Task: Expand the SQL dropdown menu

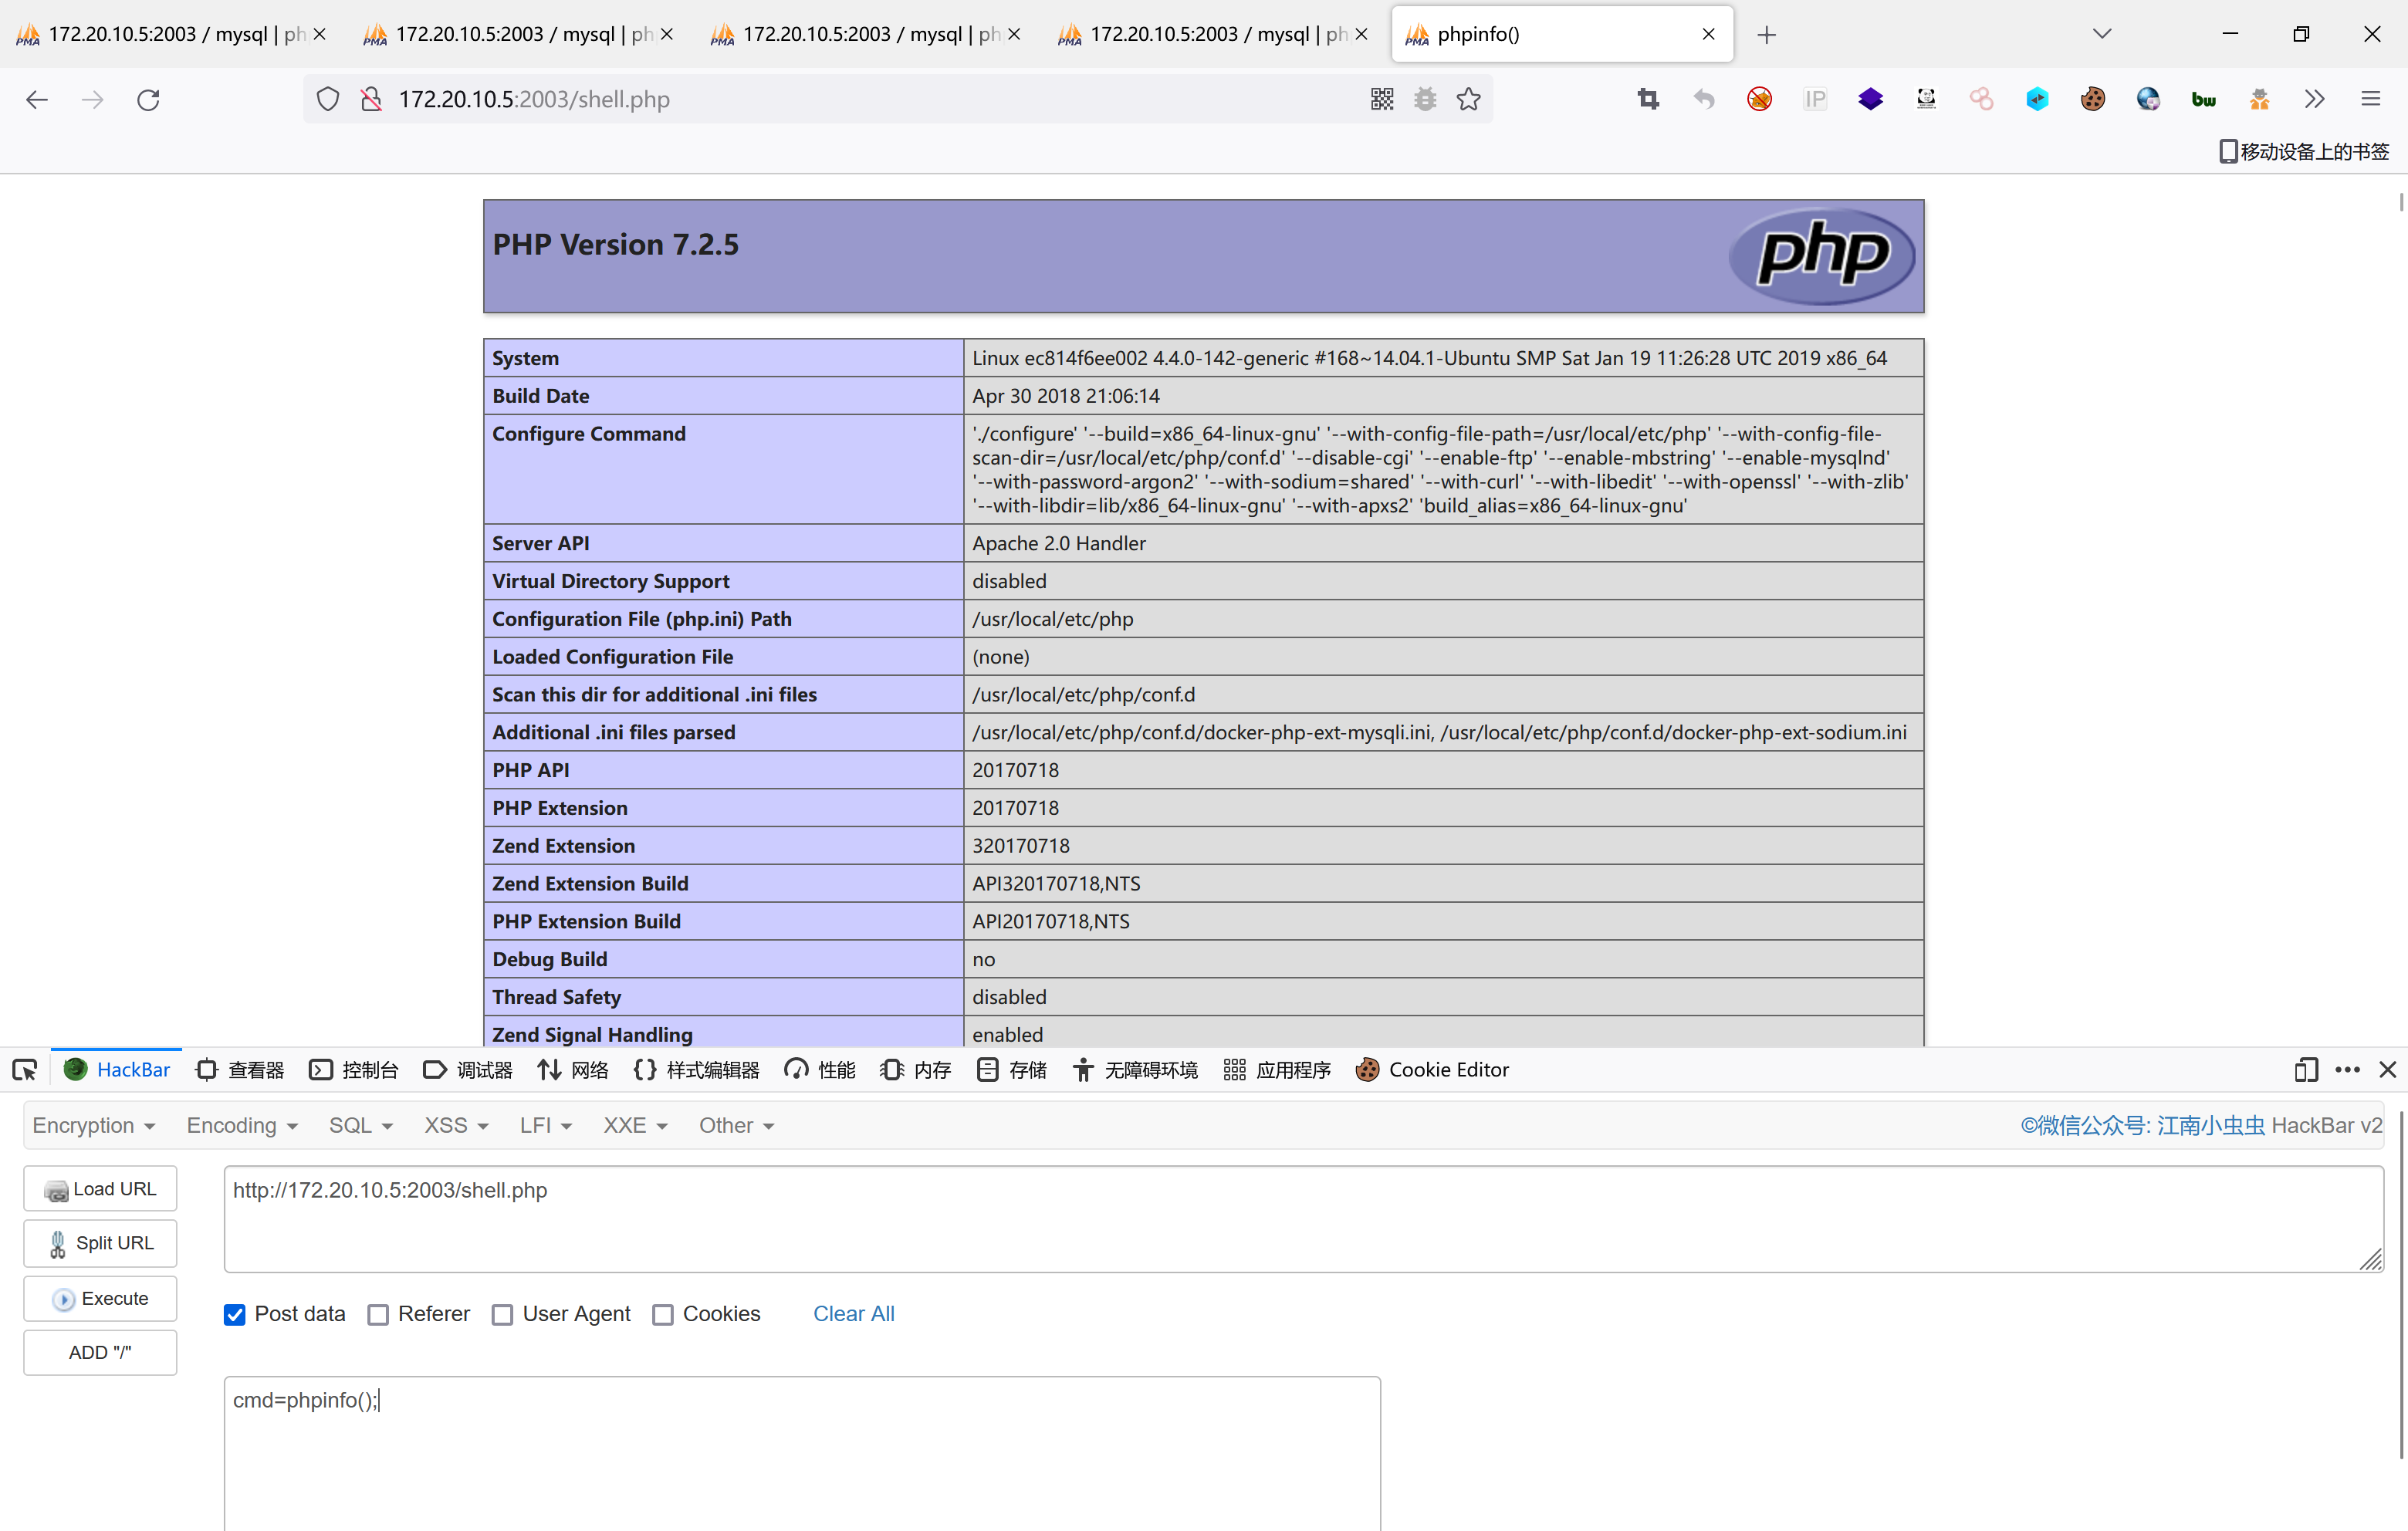Action: click(x=360, y=1126)
